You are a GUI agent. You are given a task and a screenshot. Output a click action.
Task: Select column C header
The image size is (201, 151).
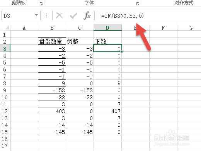tap(80, 28)
